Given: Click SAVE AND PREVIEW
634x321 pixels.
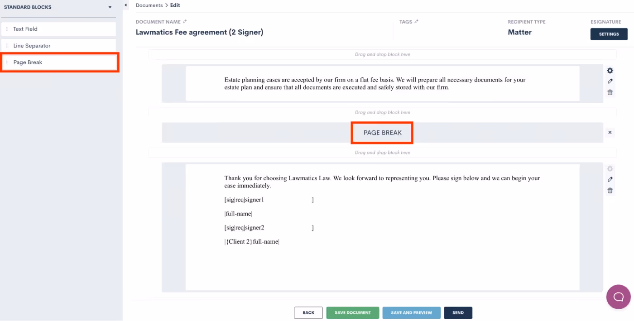Looking at the screenshot, I should pyautogui.click(x=411, y=312).
